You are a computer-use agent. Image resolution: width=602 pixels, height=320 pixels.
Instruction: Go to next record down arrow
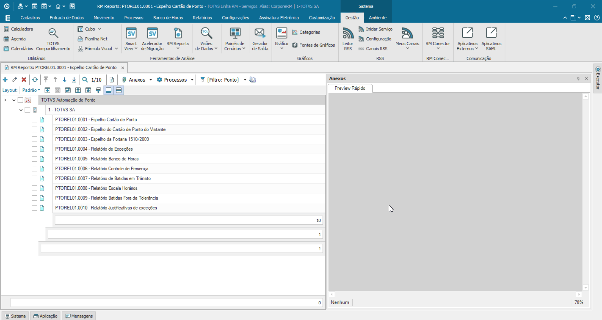pyautogui.click(x=65, y=80)
